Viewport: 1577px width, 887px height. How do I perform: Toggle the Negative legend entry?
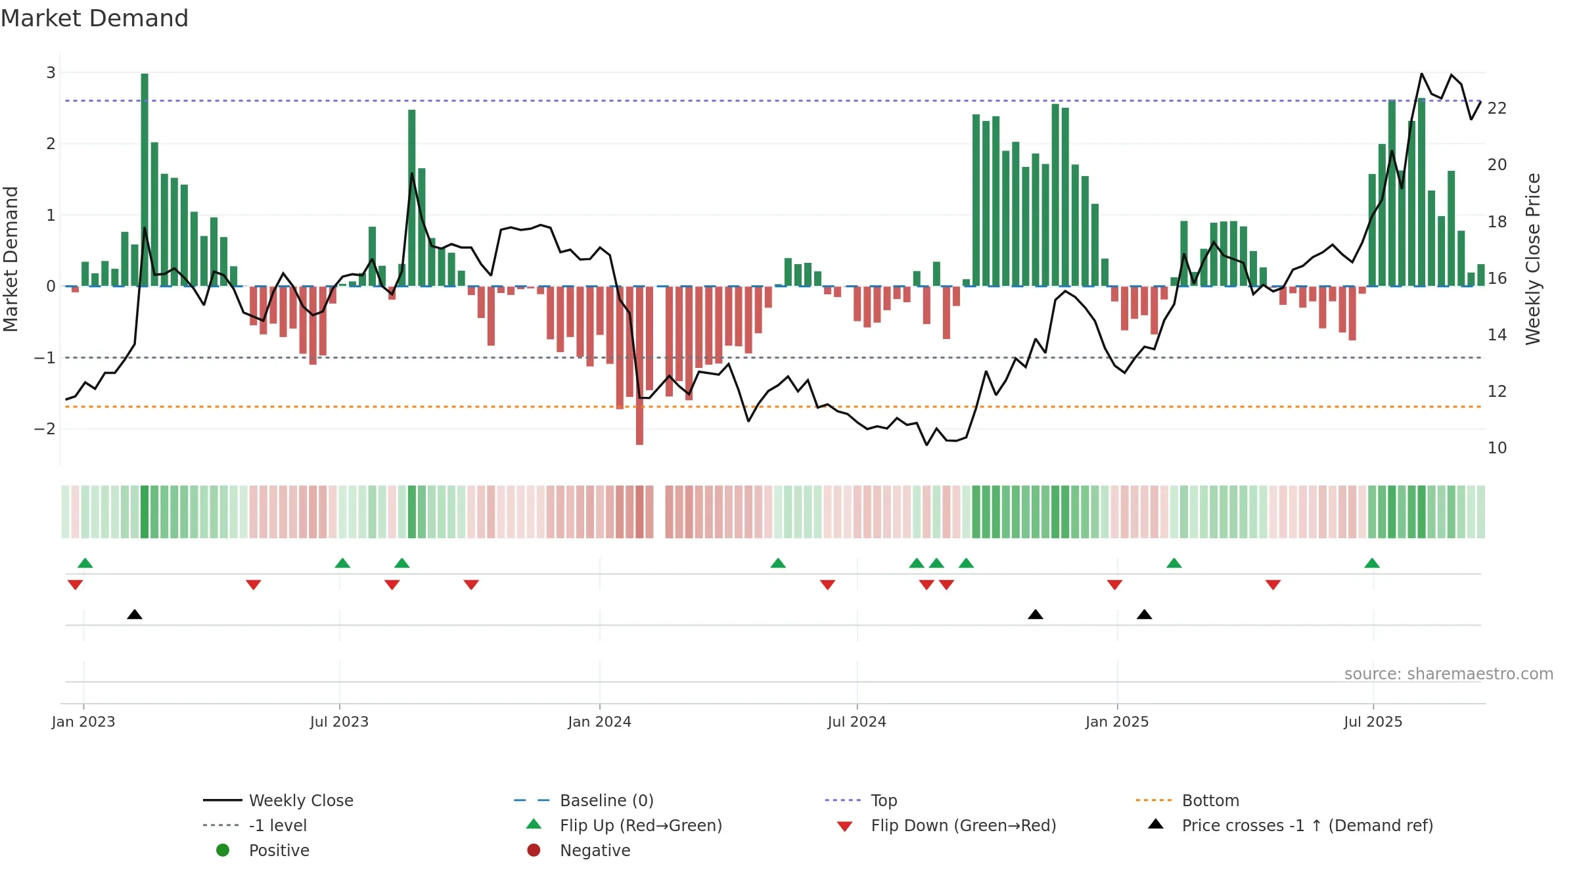(579, 850)
